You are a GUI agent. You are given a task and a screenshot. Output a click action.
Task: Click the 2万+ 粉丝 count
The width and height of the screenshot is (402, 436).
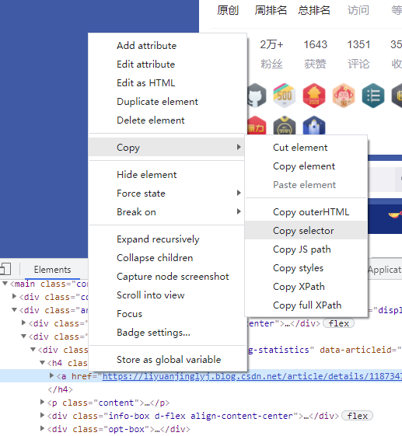[x=271, y=44]
